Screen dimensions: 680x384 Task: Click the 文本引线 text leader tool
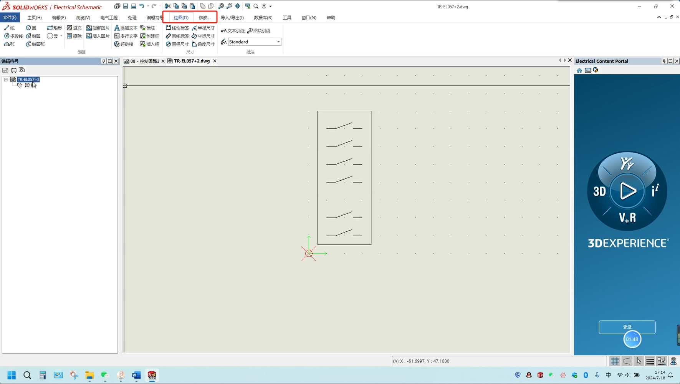[233, 31]
